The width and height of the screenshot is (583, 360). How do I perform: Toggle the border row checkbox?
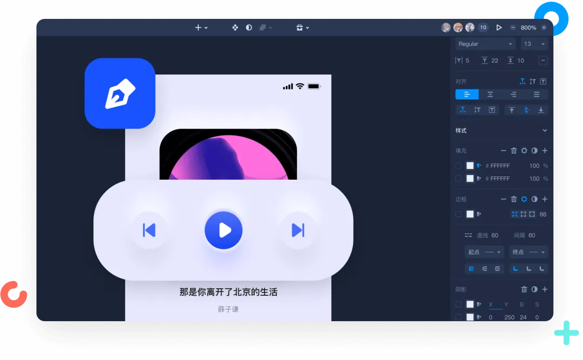[458, 214]
